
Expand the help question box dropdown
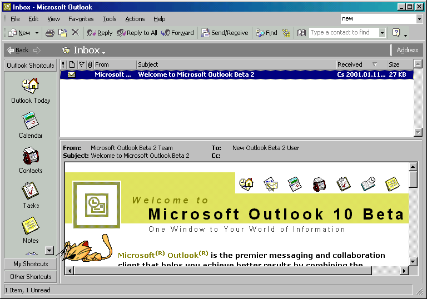click(x=419, y=19)
